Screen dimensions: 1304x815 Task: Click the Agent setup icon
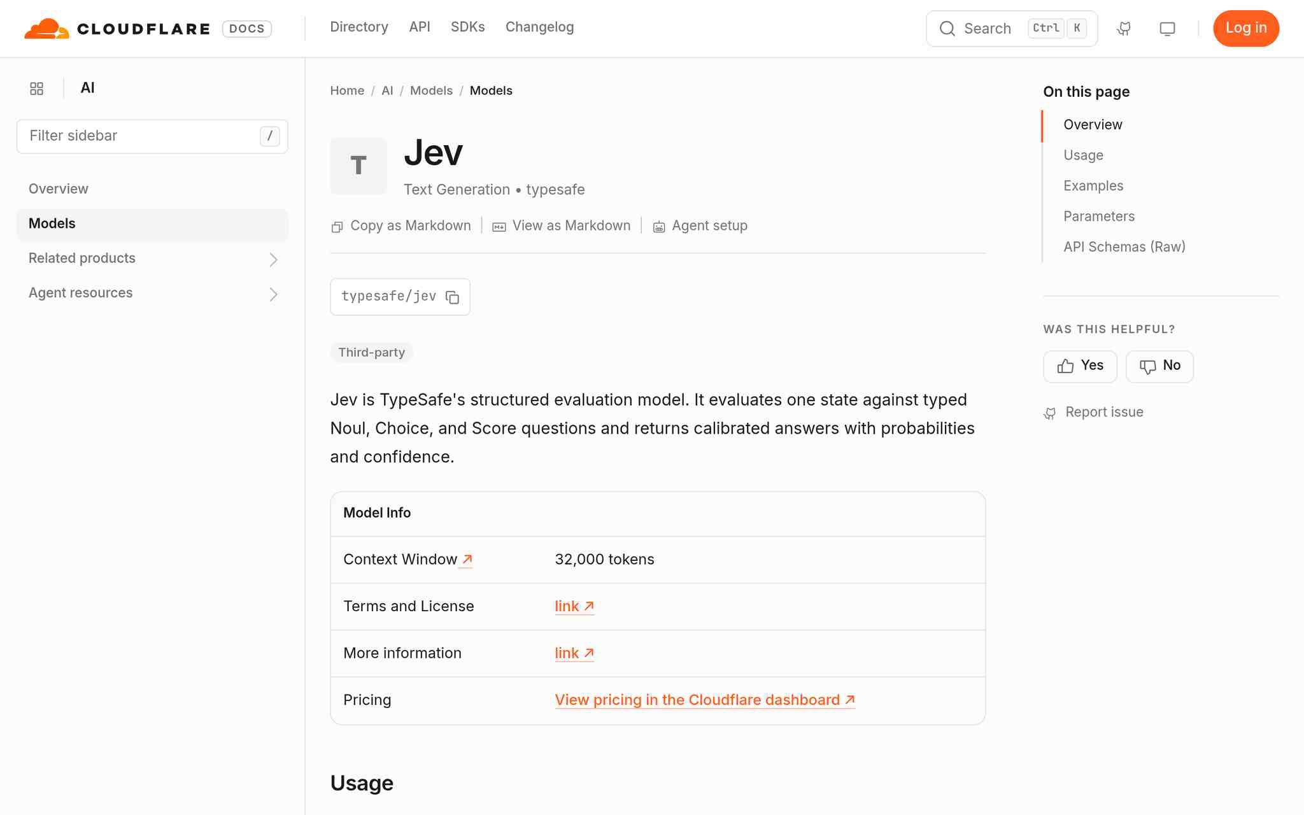tap(659, 227)
